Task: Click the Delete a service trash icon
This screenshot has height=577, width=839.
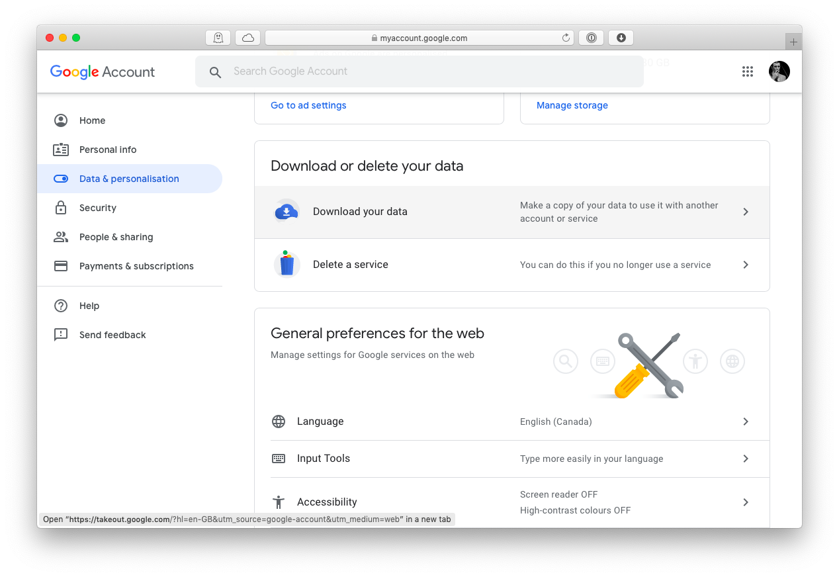Action: tap(287, 265)
